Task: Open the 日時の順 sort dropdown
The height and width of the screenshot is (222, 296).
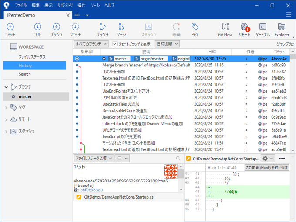Action: [x=167, y=44]
